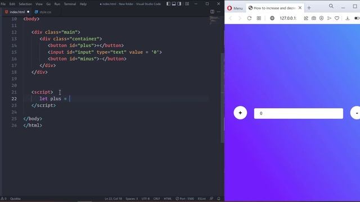Open Opera Speed Dial grid icon

pos(259,19)
